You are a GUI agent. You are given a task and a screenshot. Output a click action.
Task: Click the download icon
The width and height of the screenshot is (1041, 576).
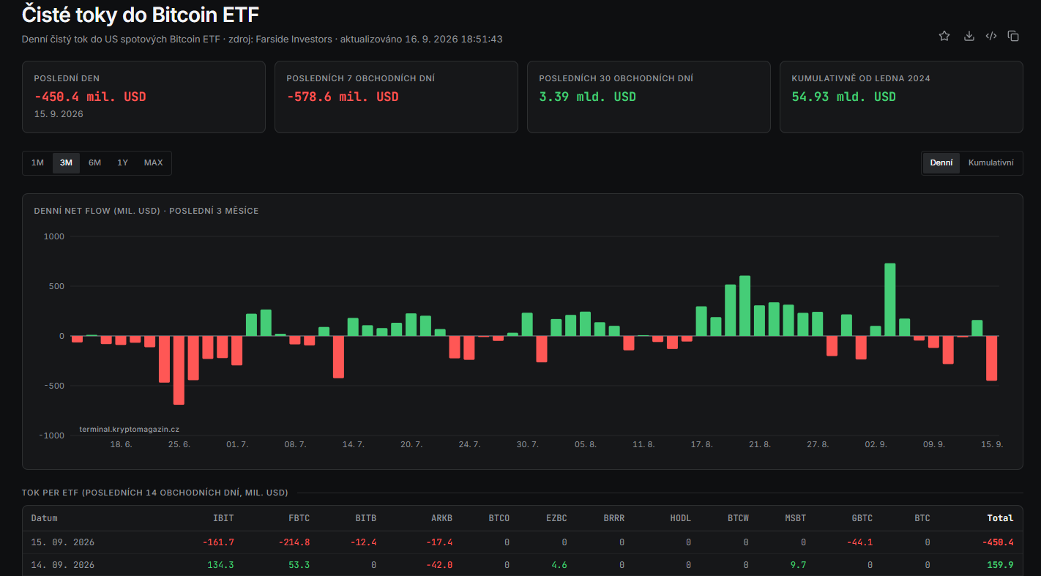969,36
